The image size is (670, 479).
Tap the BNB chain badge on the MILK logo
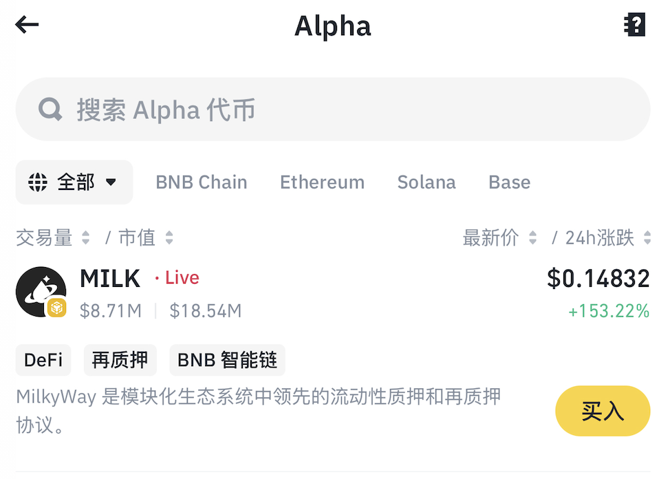(56, 308)
